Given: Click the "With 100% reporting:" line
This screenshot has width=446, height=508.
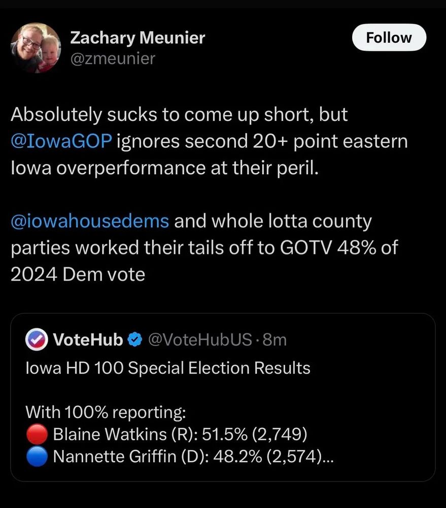Looking at the screenshot, I should (x=105, y=411).
